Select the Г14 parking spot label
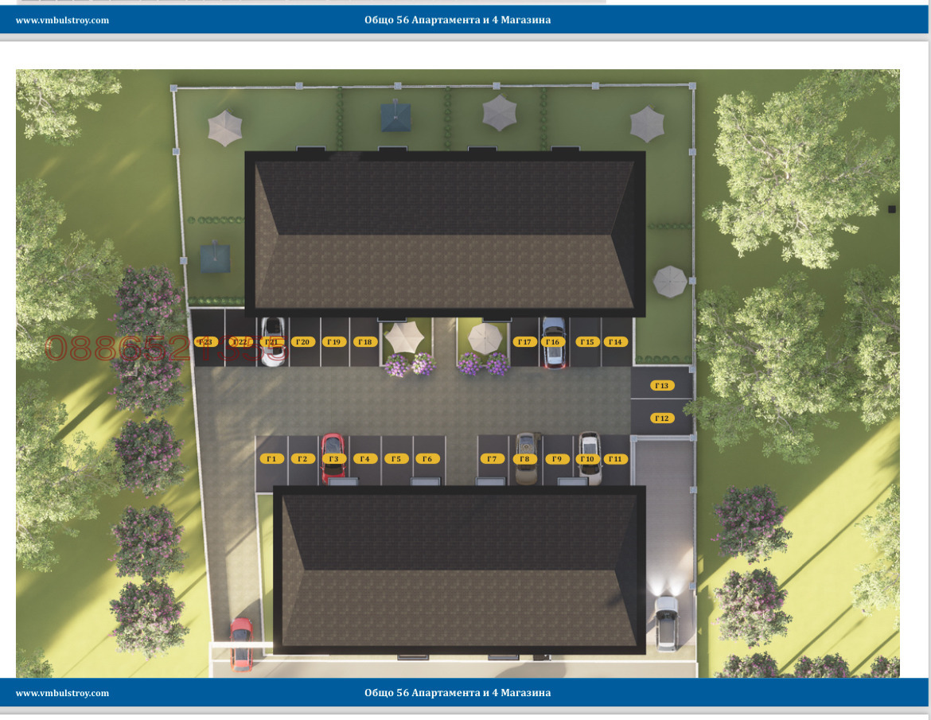This screenshot has width=931, height=720. (616, 342)
